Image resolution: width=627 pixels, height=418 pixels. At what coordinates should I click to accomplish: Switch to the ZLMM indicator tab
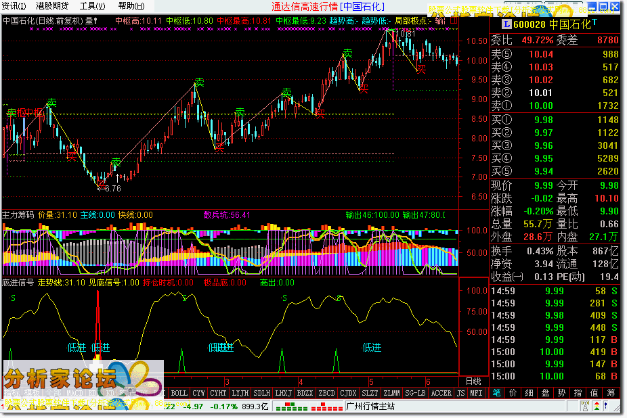pyautogui.click(x=391, y=393)
